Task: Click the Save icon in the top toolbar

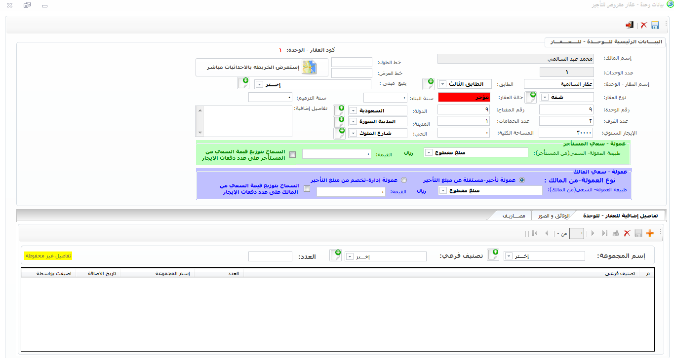Action: (655, 25)
